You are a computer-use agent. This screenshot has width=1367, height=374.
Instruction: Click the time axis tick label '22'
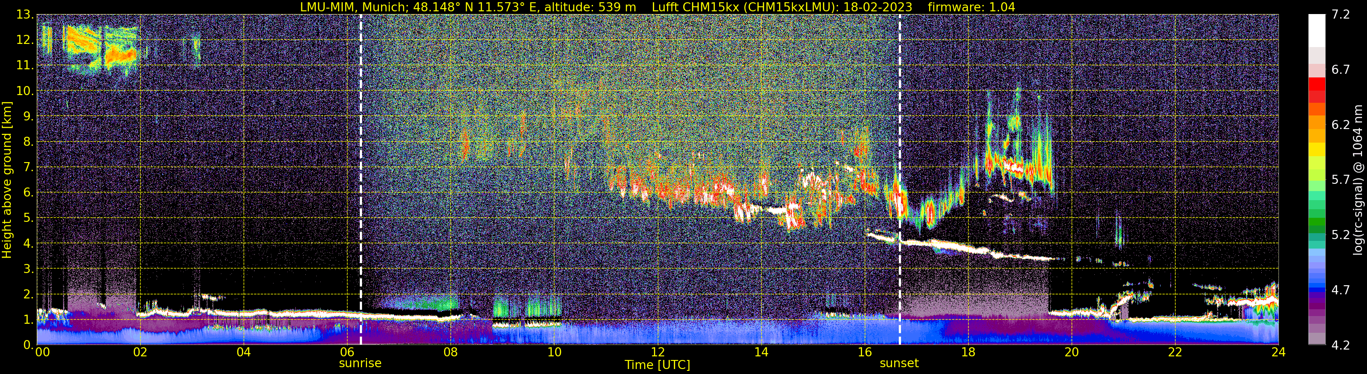1175,352
